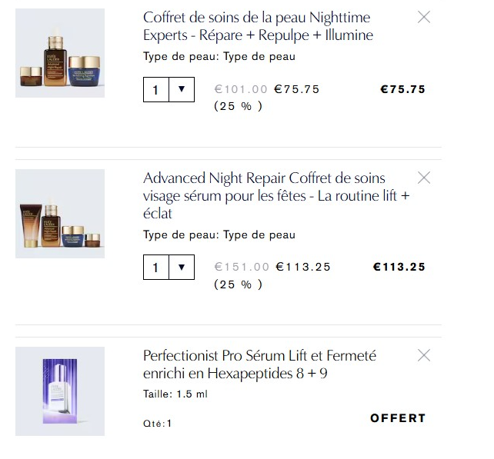Screen dimensions: 494x459
Task: Click the bold €75.75 line total
Action: pos(402,89)
